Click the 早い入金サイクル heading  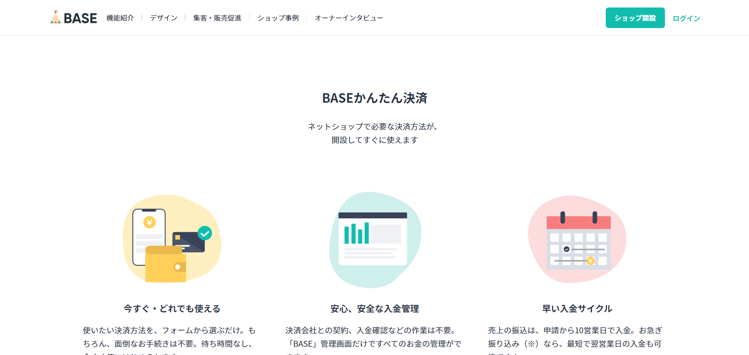[577, 309]
